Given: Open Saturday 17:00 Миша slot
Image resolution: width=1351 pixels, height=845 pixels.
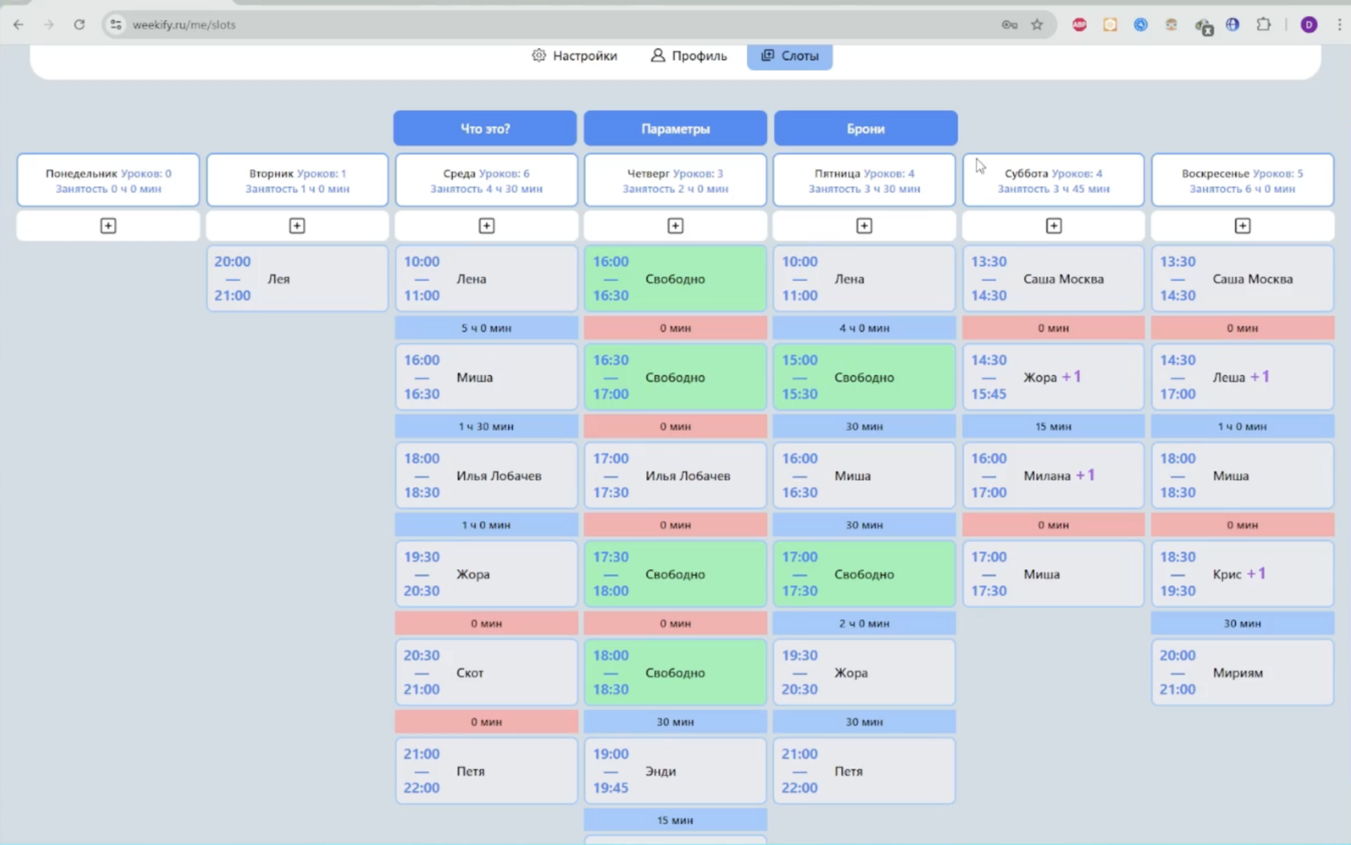Looking at the screenshot, I should (x=1053, y=574).
